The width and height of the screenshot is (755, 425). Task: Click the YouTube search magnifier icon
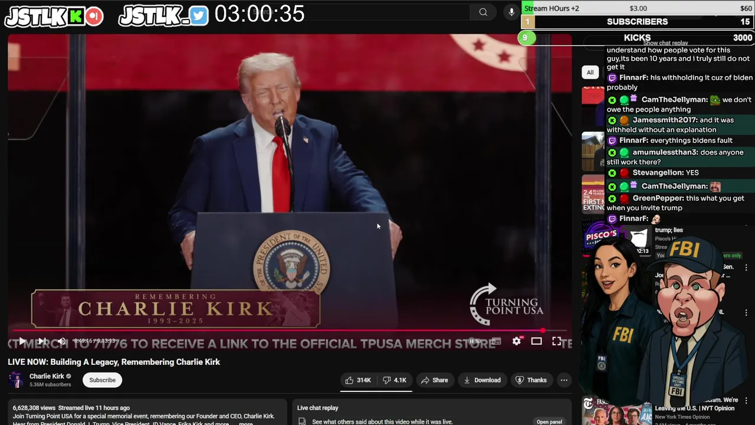point(483,12)
